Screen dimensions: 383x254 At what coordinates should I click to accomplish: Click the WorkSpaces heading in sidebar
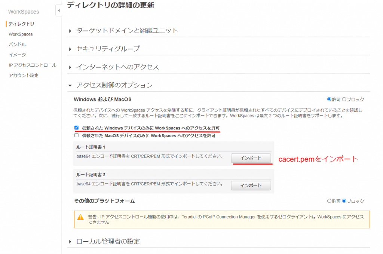[x=24, y=12]
